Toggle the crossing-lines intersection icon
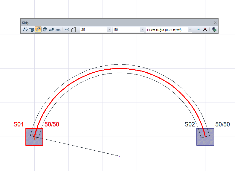 [205, 30]
